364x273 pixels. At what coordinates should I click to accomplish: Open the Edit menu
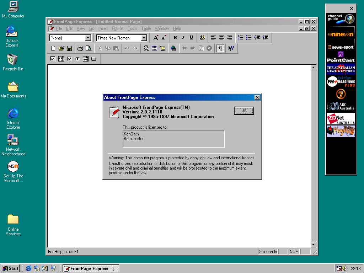[x=69, y=28]
